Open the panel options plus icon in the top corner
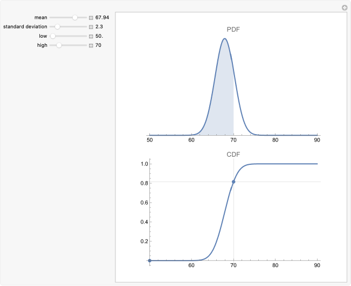The image size is (351, 286). click(x=345, y=8)
